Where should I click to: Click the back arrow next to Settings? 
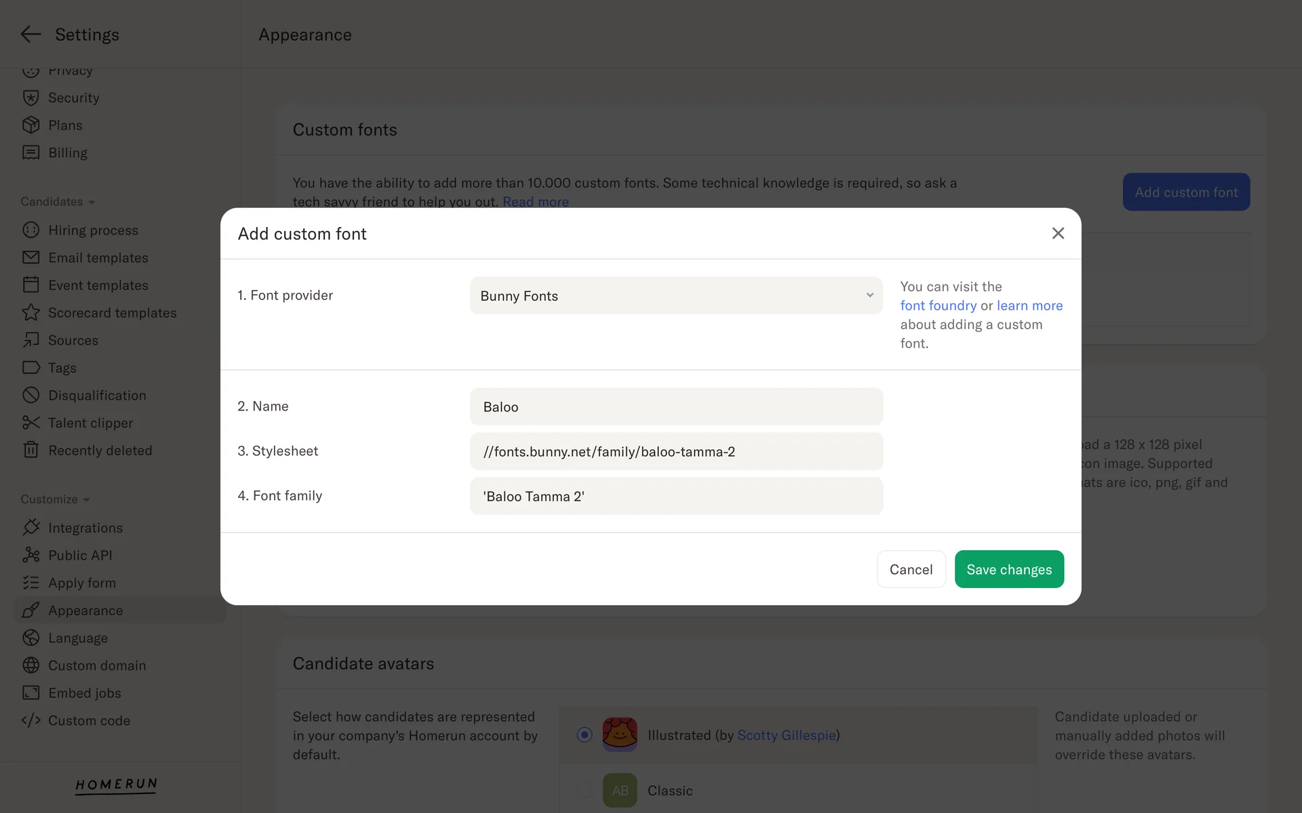pos(31,35)
